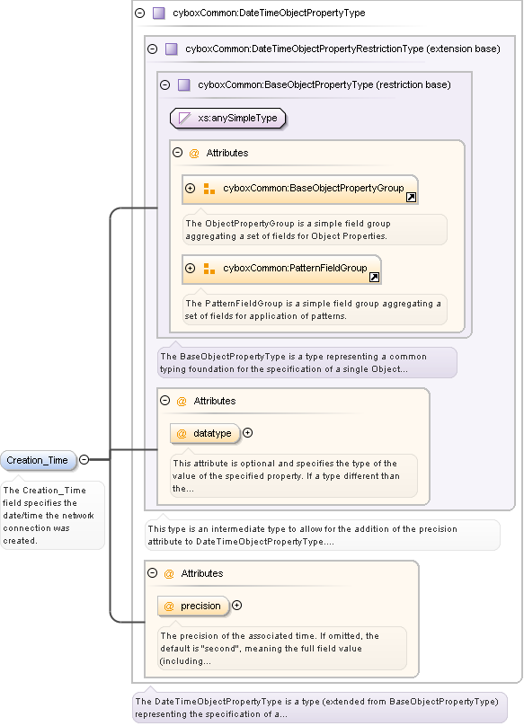Expand the datatype attribute details

(248, 433)
